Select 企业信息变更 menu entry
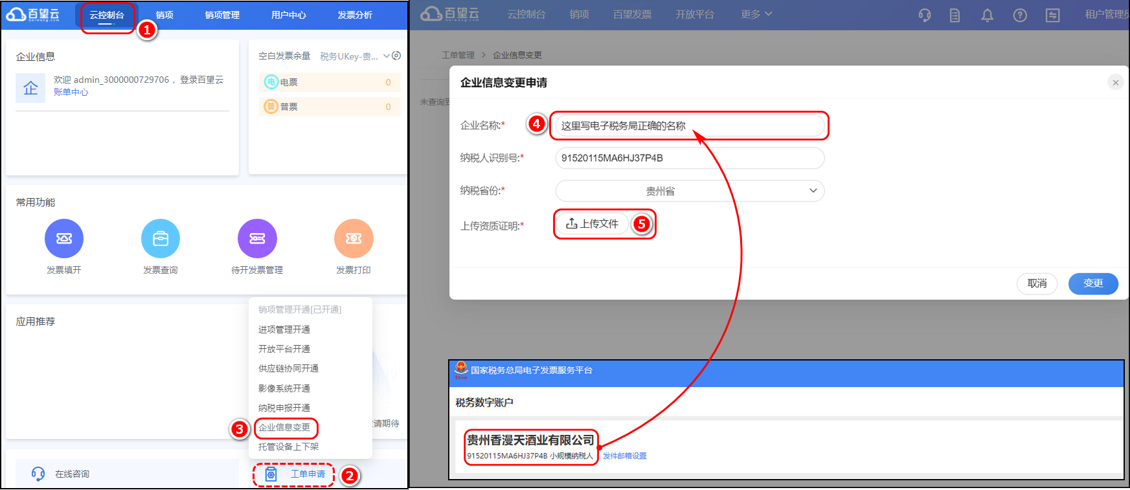Image resolution: width=1130 pixels, height=490 pixels. click(x=284, y=427)
